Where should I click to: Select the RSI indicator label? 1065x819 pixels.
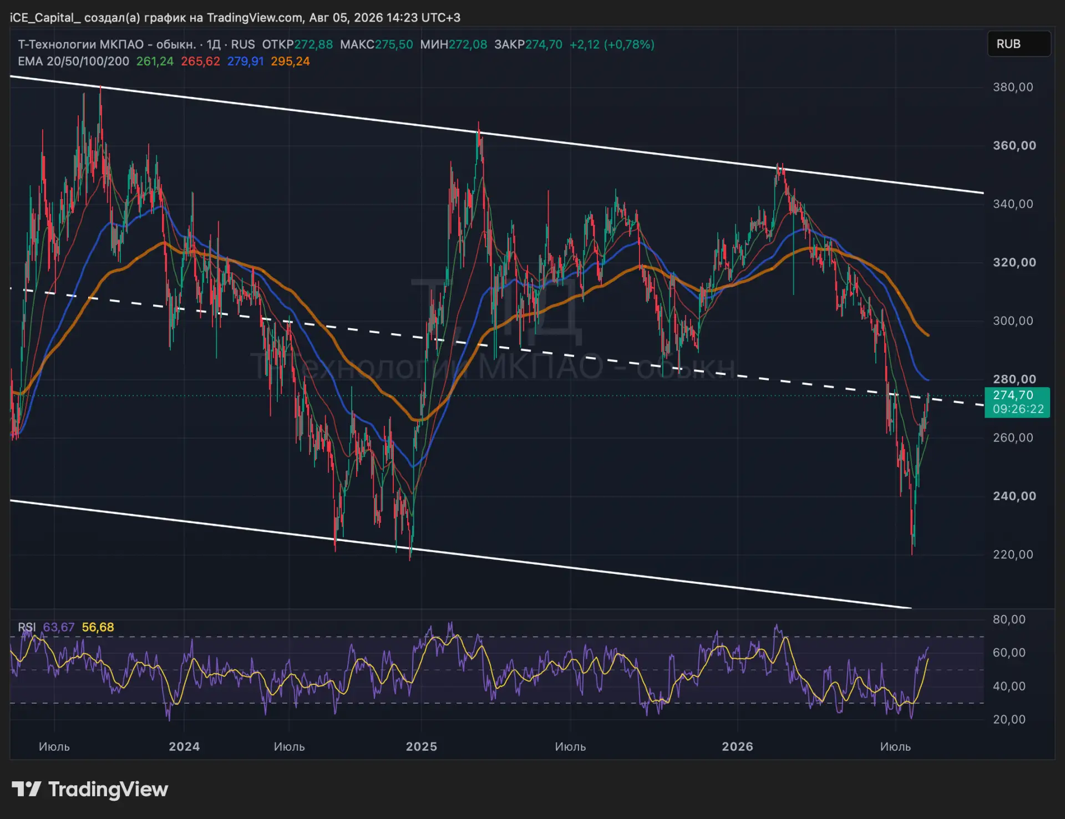pyautogui.click(x=27, y=627)
